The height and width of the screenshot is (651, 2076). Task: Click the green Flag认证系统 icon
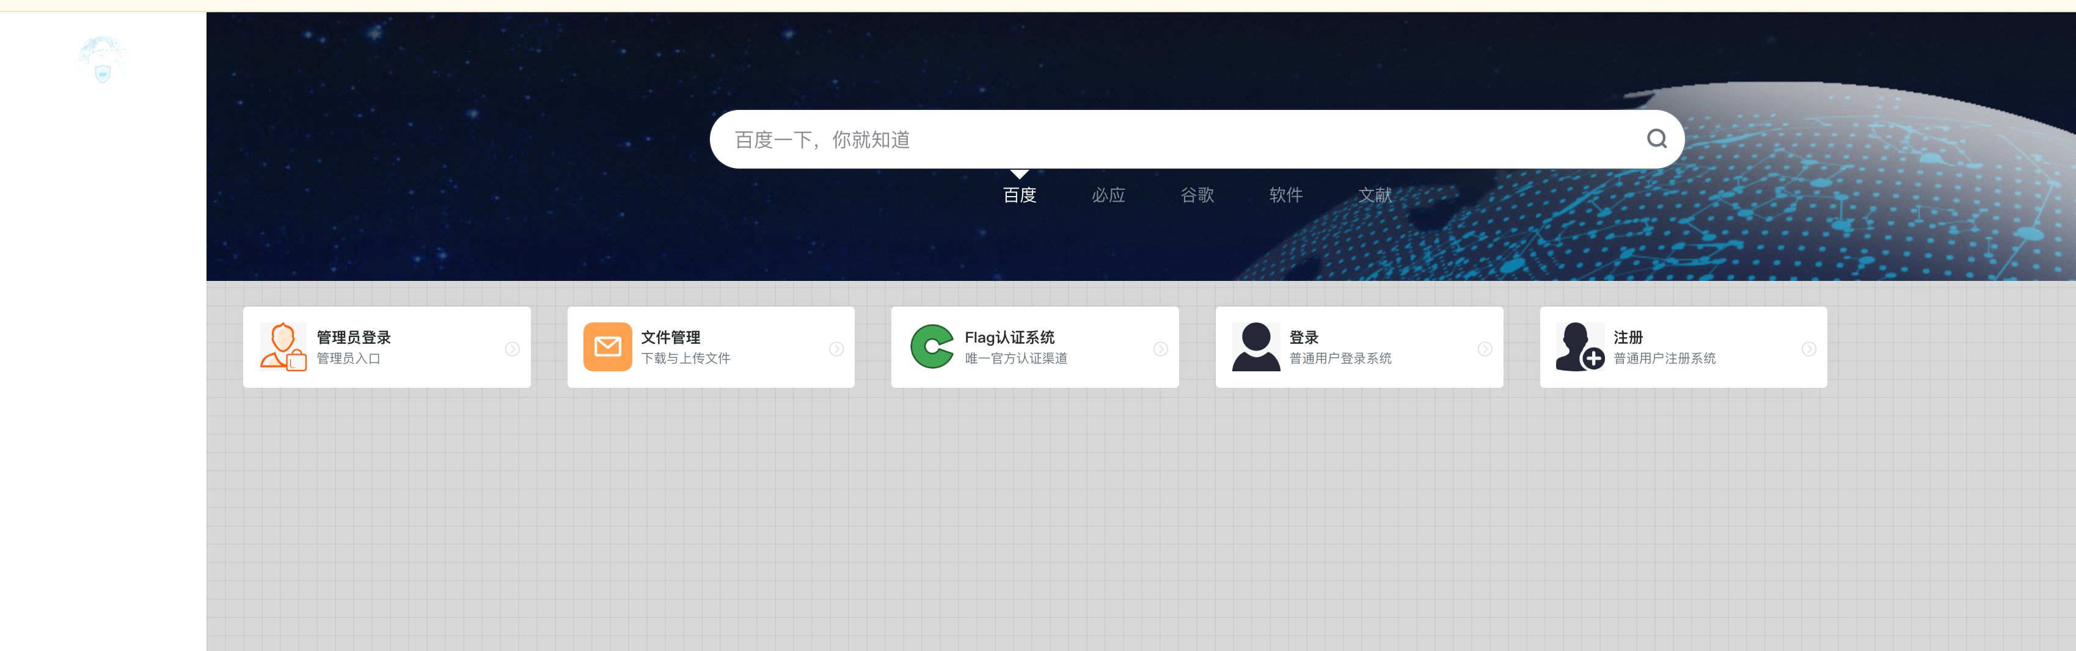pyautogui.click(x=932, y=347)
